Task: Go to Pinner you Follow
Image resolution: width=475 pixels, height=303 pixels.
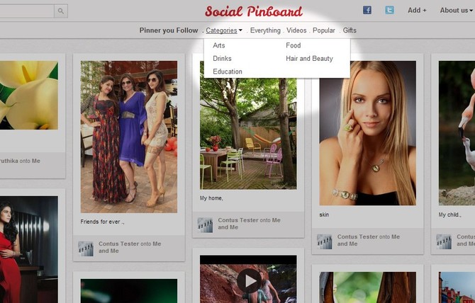Action: point(169,30)
